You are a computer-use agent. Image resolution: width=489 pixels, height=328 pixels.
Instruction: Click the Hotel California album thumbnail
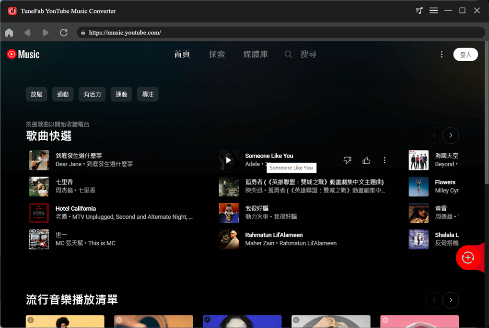click(39, 213)
